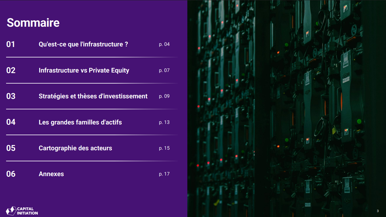Click section number 06
386x217 pixels.
click(11, 174)
